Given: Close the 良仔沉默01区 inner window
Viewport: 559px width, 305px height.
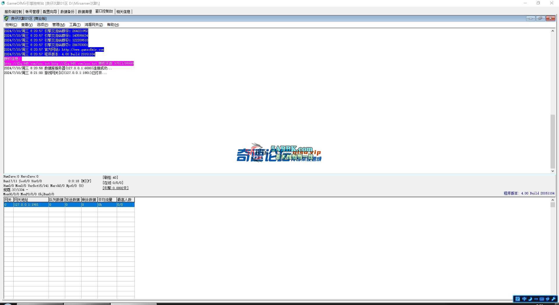Looking at the screenshot, I should tap(550, 18).
